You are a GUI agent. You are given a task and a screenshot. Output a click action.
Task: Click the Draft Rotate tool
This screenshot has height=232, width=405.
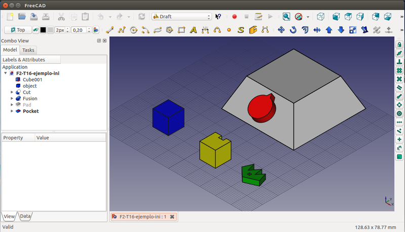293,30
